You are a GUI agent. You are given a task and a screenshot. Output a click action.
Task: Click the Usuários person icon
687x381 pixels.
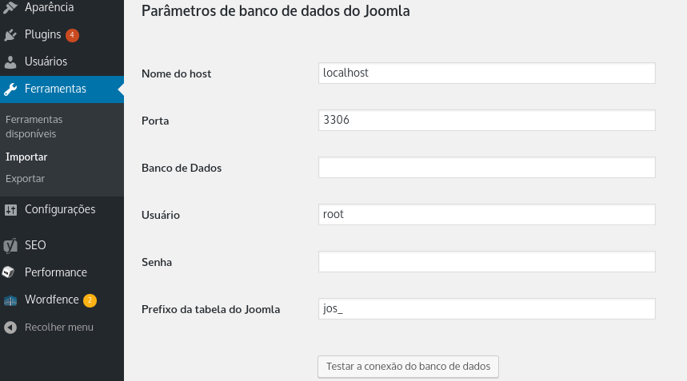(10, 62)
